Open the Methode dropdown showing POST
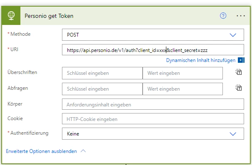 pos(153,34)
